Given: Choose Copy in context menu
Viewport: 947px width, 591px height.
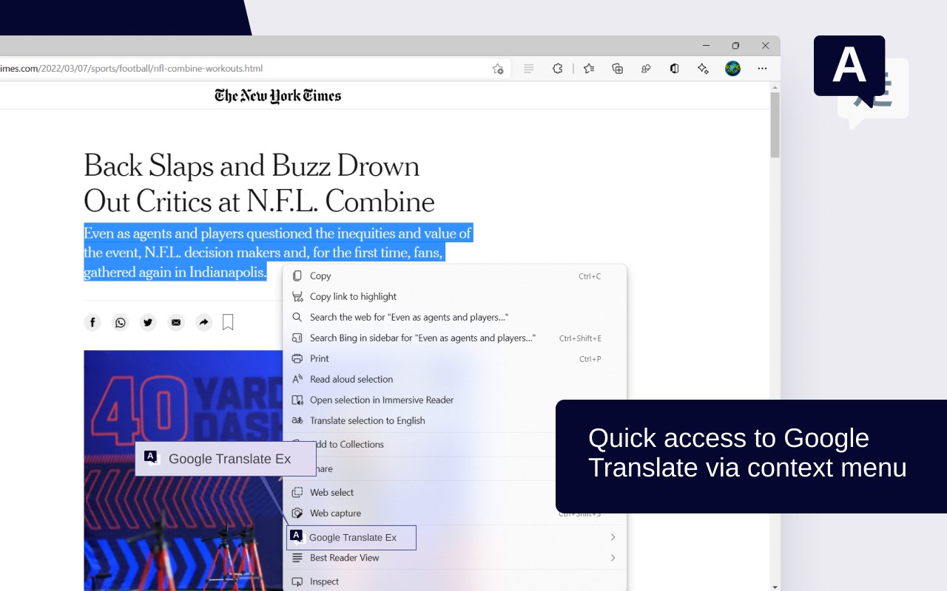Looking at the screenshot, I should coord(454,276).
